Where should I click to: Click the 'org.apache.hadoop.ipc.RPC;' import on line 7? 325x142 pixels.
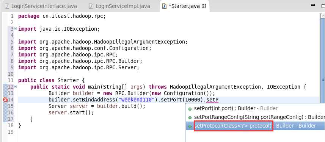79,55
